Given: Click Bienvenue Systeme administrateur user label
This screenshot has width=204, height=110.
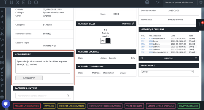Looking at the screenshot, I should point(179,2).
